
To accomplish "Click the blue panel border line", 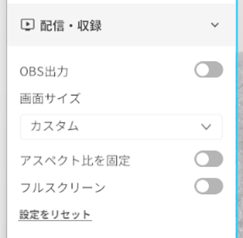I will coord(237,119).
